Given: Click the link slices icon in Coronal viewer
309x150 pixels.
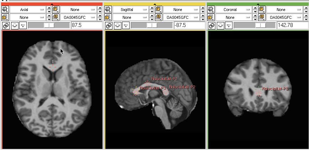Looking at the screenshot, I should pyautogui.click(x=211, y=26).
